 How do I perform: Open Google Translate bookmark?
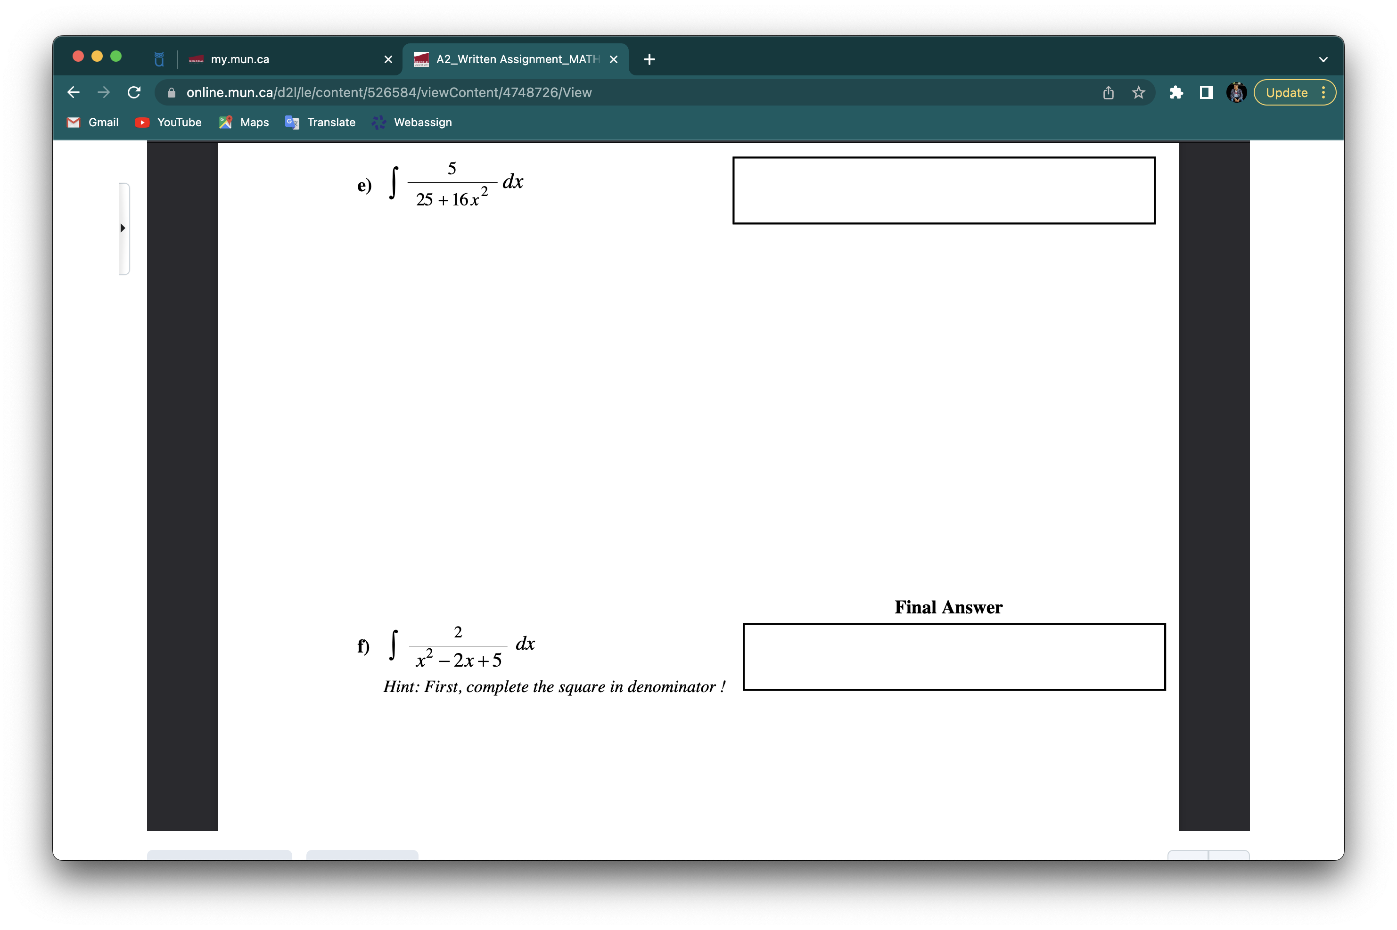[319, 122]
